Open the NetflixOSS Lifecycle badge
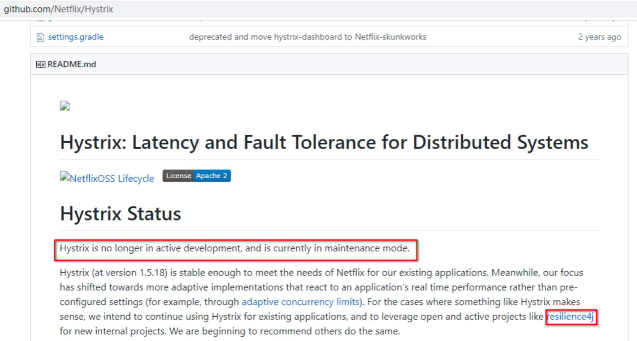The image size is (637, 341). point(107,178)
